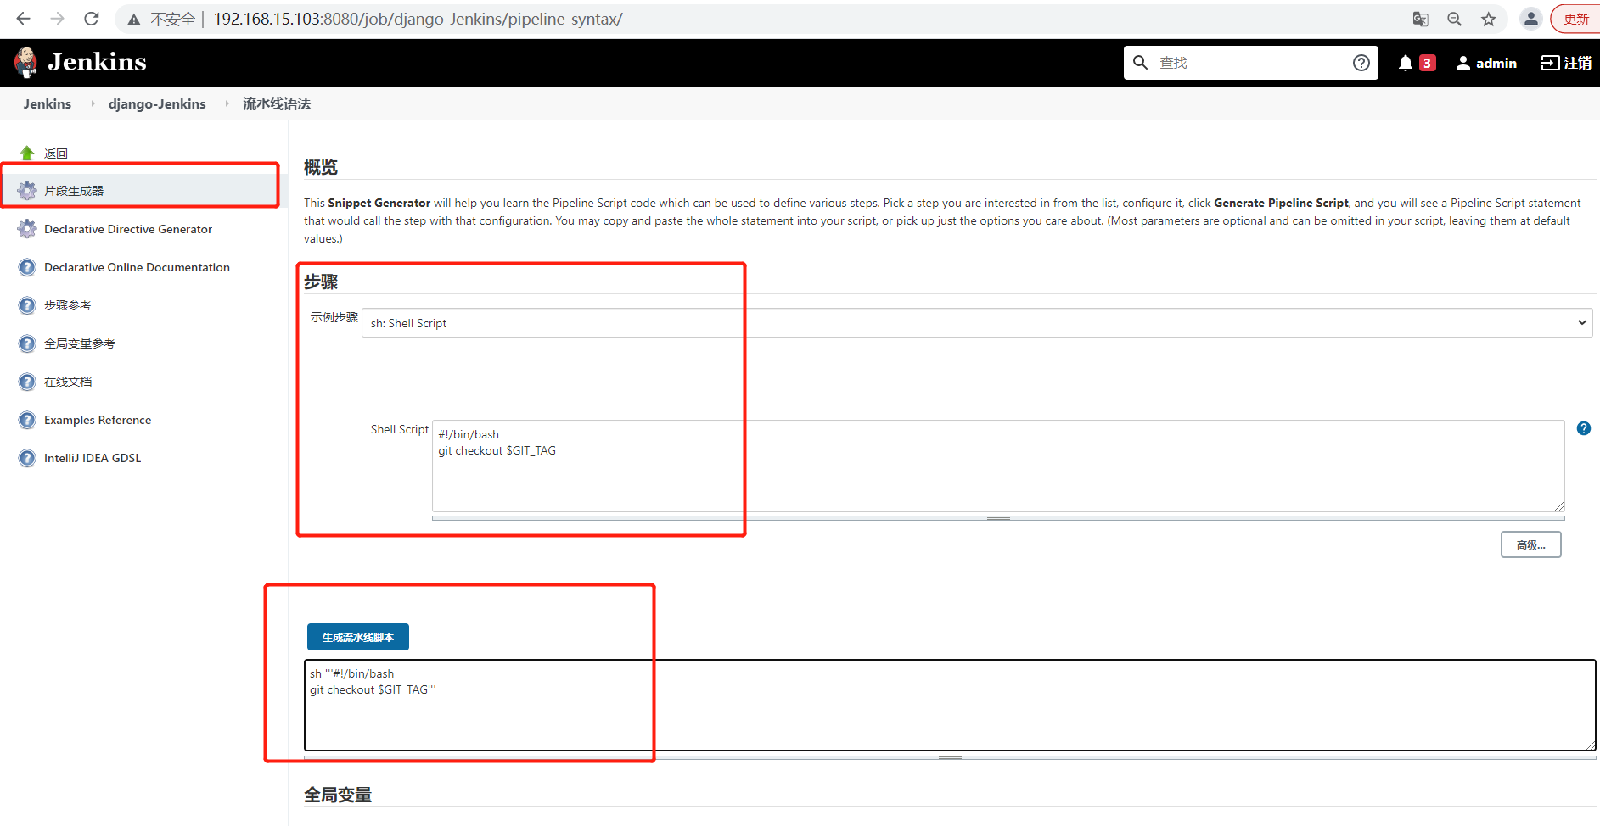Click the help icon beside 全局变量参考
The height and width of the screenshot is (826, 1600).
pos(27,343)
